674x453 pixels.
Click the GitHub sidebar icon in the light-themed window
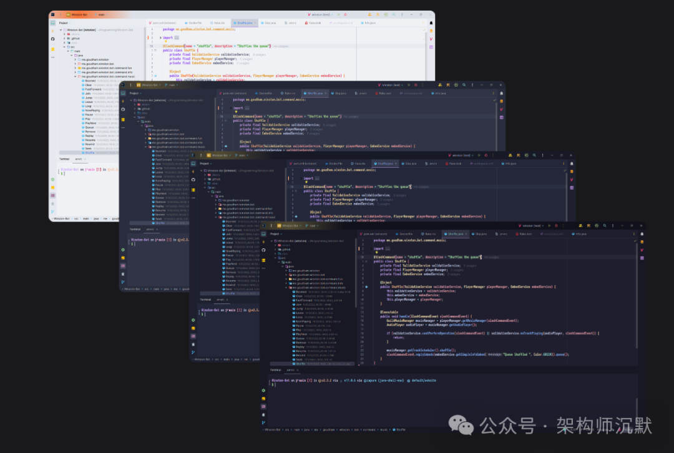point(53,39)
